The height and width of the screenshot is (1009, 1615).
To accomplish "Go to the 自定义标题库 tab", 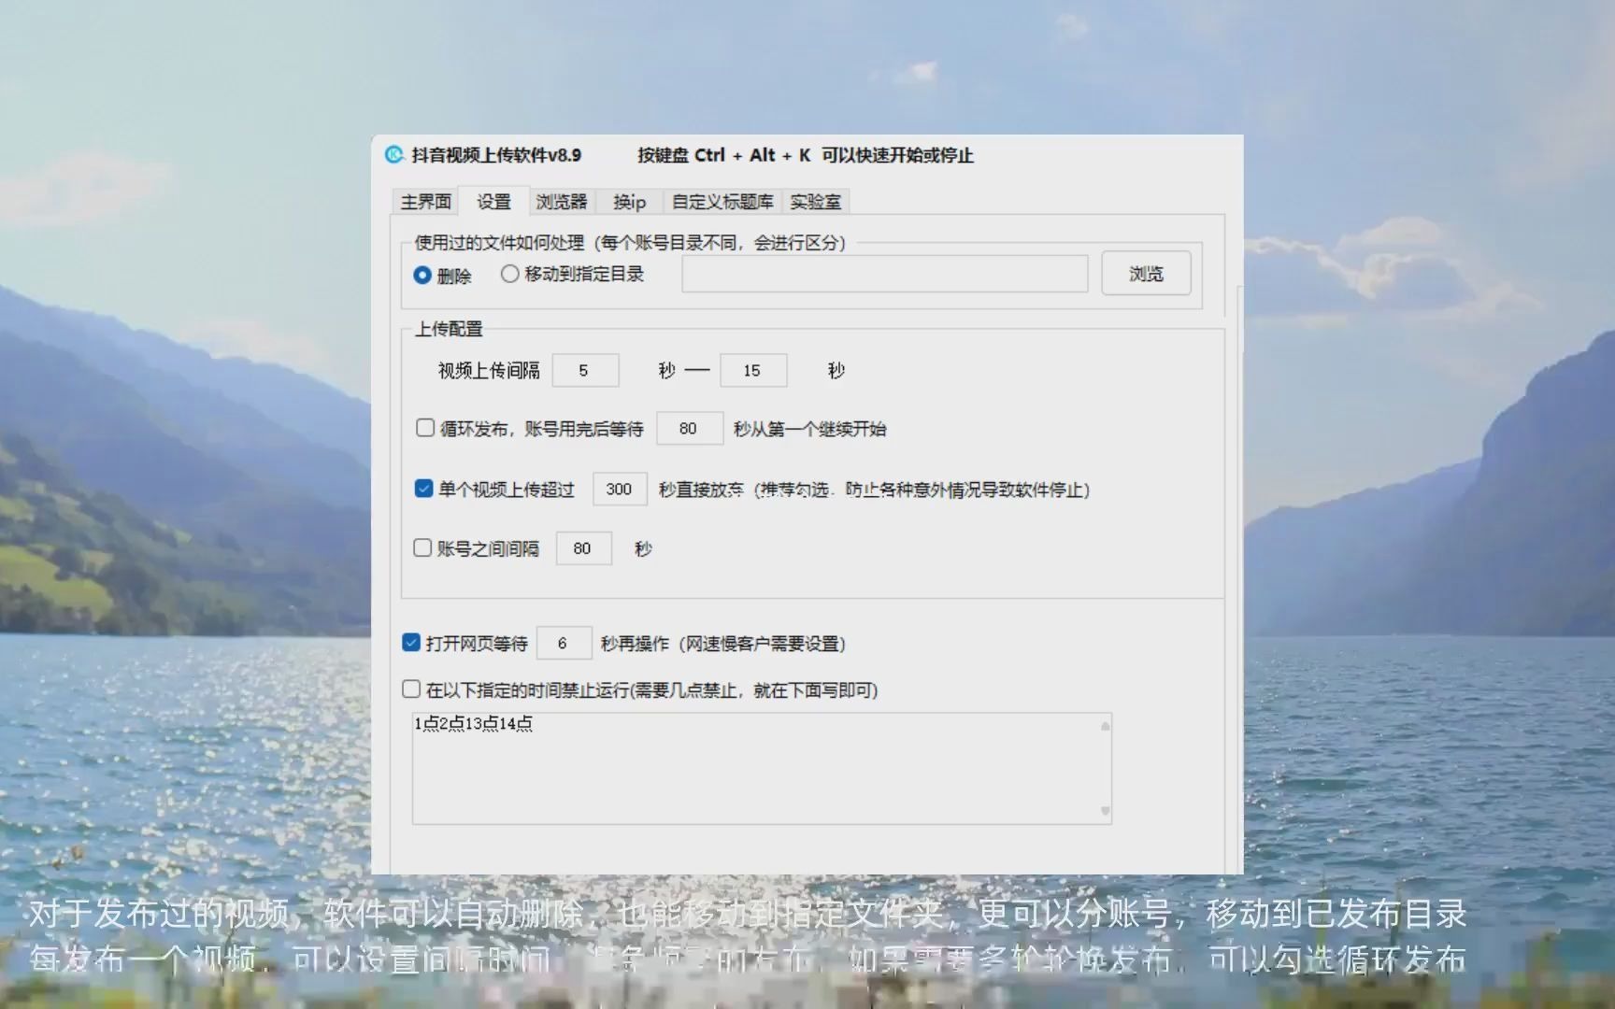I will click(722, 202).
